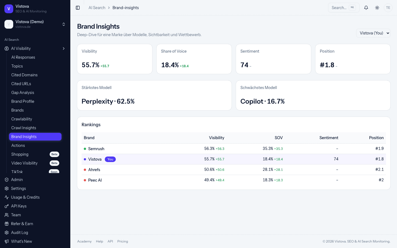Sort rankings by Position column header
This screenshot has height=248, width=397.
(376, 138)
